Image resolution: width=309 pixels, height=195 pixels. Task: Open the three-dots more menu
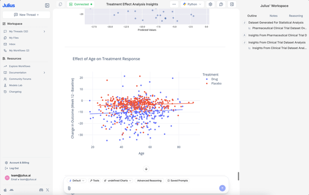(x=174, y=4)
